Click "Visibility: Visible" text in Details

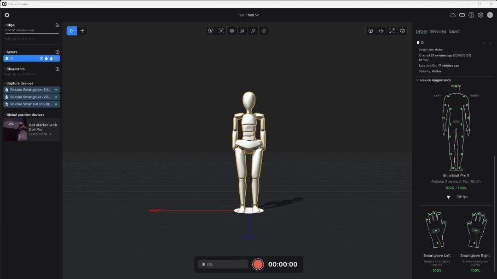(430, 71)
